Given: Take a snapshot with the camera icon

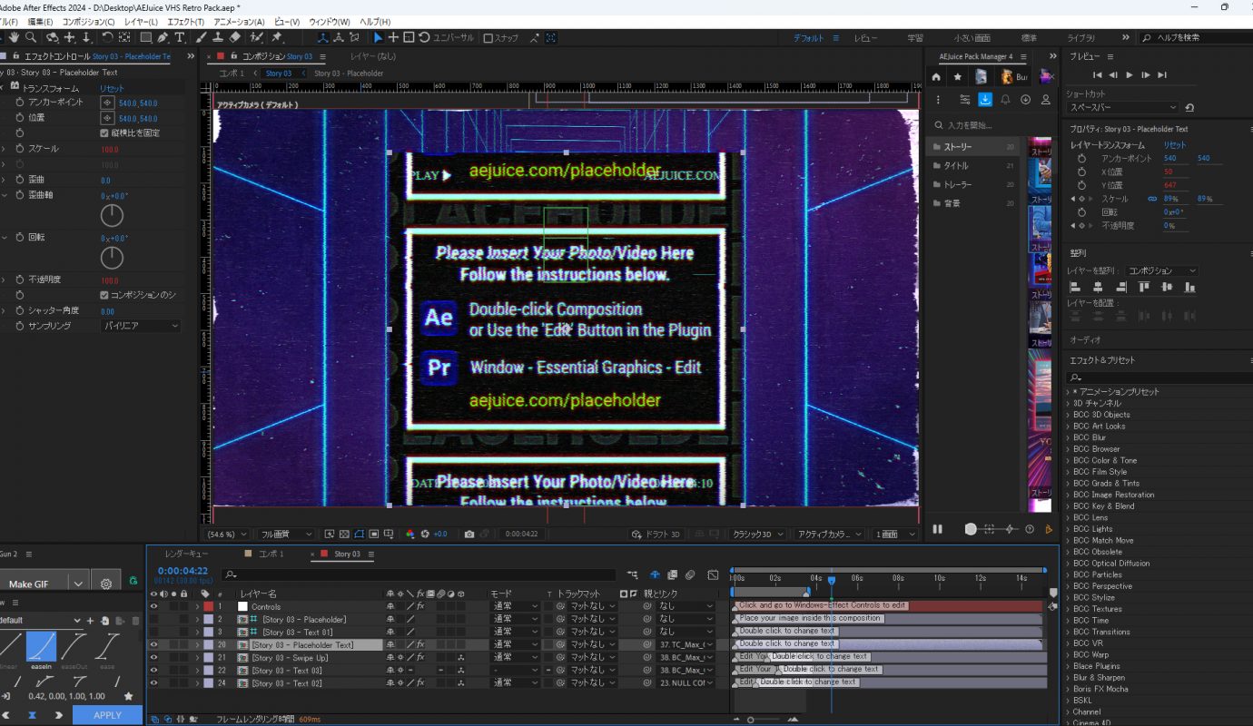Looking at the screenshot, I should pyautogui.click(x=469, y=535).
